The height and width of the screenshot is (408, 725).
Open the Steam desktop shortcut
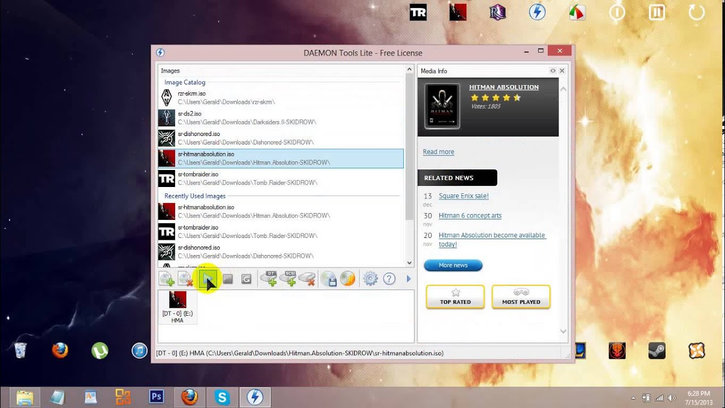(657, 350)
